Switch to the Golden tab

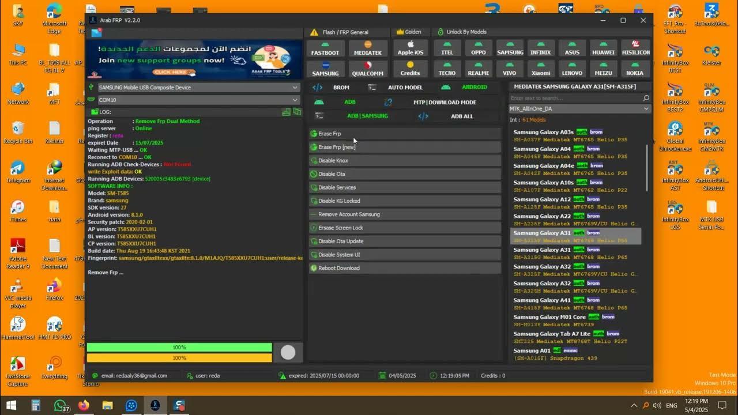pos(410,32)
